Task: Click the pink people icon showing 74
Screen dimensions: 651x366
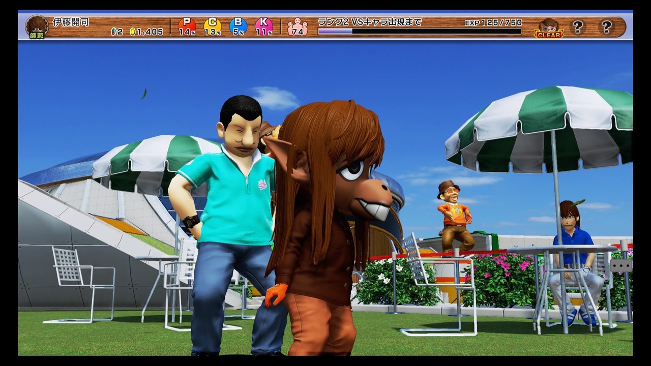Action: coord(298,27)
